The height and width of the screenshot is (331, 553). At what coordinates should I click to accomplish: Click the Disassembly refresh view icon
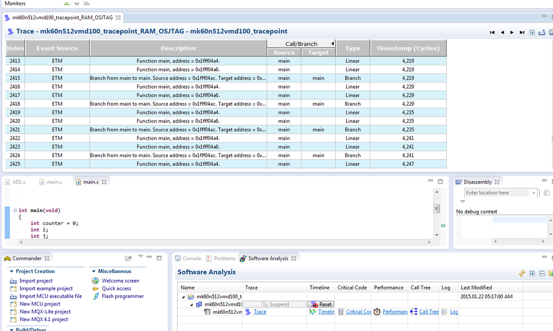pyautogui.click(x=546, y=193)
